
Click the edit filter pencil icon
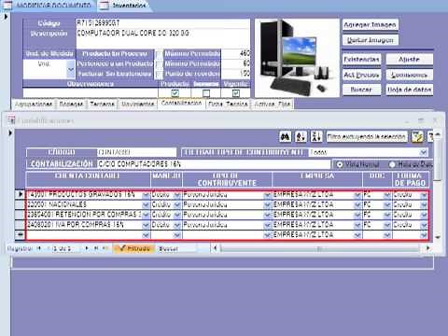click(417, 136)
